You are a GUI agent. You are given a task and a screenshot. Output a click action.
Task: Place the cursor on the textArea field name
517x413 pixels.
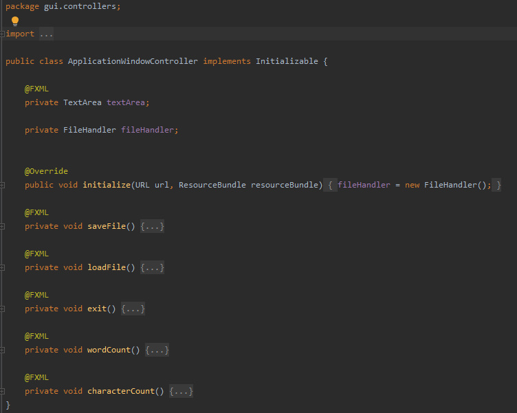pos(126,102)
